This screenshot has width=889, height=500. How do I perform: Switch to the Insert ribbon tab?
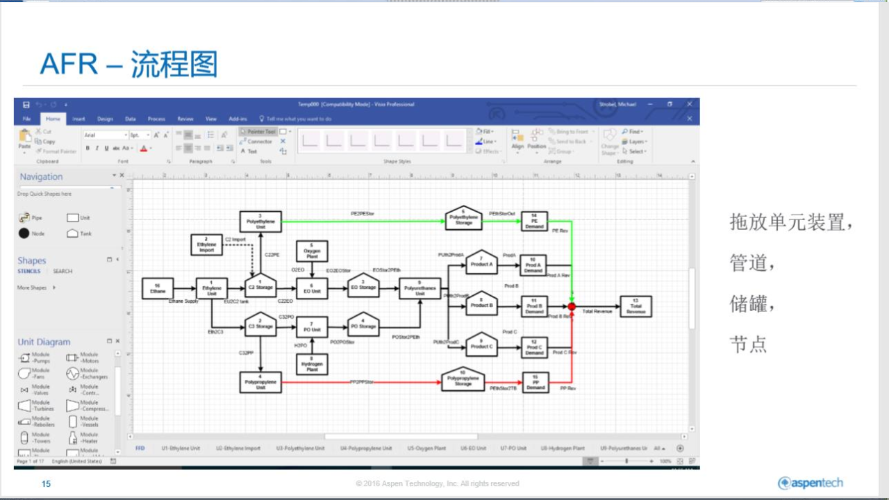tap(79, 119)
